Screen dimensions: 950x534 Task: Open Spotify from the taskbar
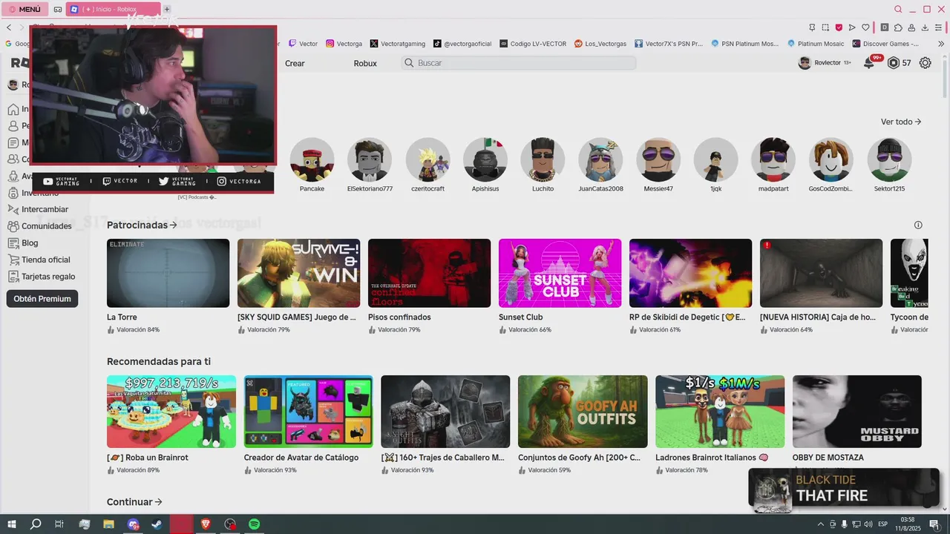(254, 524)
